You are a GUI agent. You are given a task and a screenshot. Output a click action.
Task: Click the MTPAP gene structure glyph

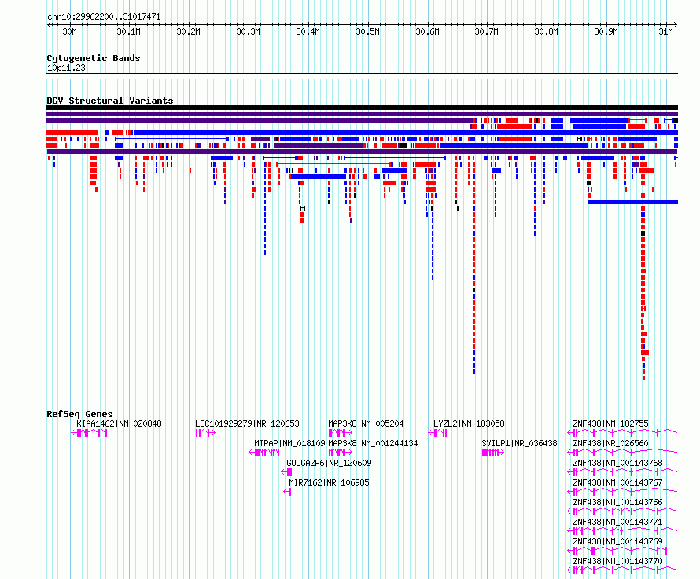[264, 453]
